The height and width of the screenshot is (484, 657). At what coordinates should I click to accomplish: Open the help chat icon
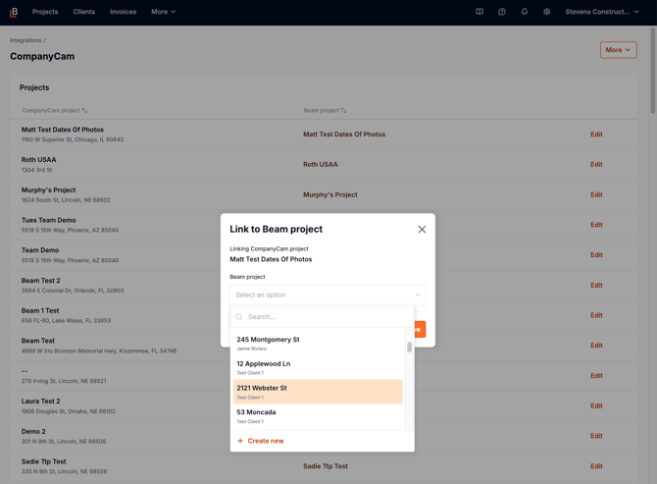501,12
